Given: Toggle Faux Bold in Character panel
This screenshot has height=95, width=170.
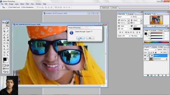Looking at the screenshot, I should click(x=120, y=32).
